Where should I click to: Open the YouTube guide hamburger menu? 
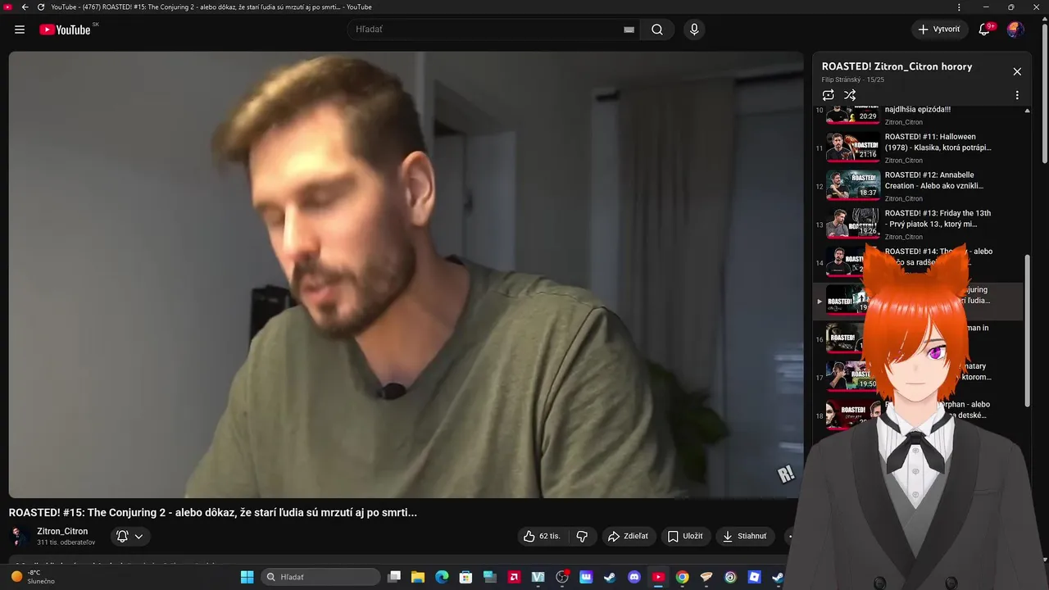(20, 29)
